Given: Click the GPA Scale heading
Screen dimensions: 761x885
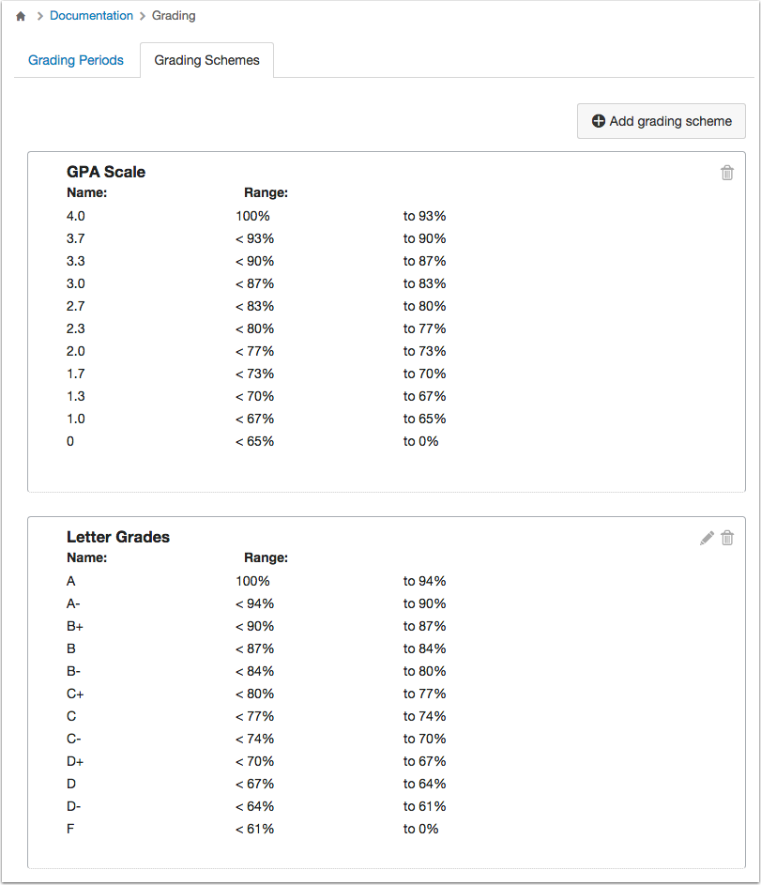Looking at the screenshot, I should tap(106, 172).
